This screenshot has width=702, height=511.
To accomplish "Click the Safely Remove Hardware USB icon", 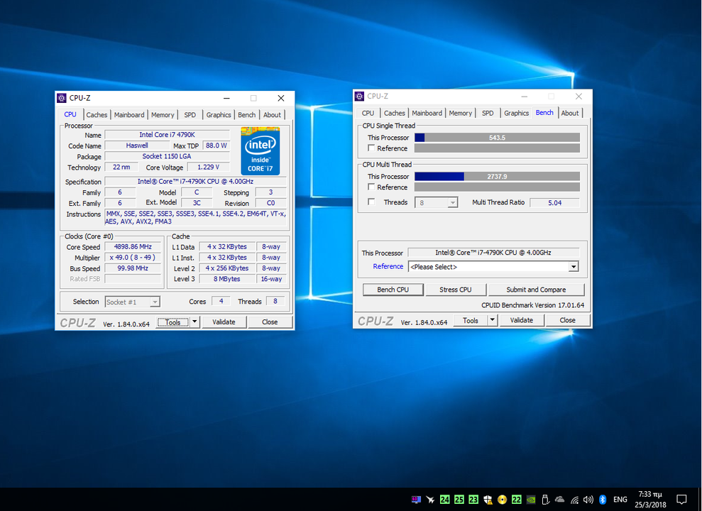I will (545, 500).
